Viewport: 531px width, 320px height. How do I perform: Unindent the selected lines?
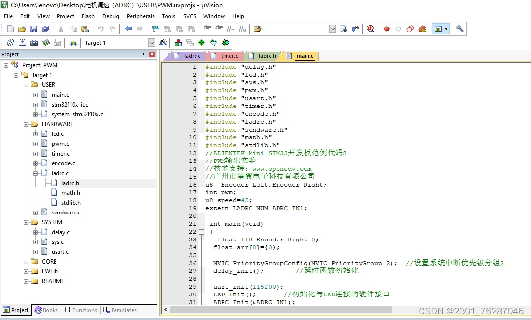219,29
